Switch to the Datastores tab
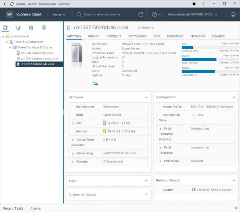The image size is (240, 212). (x=175, y=36)
